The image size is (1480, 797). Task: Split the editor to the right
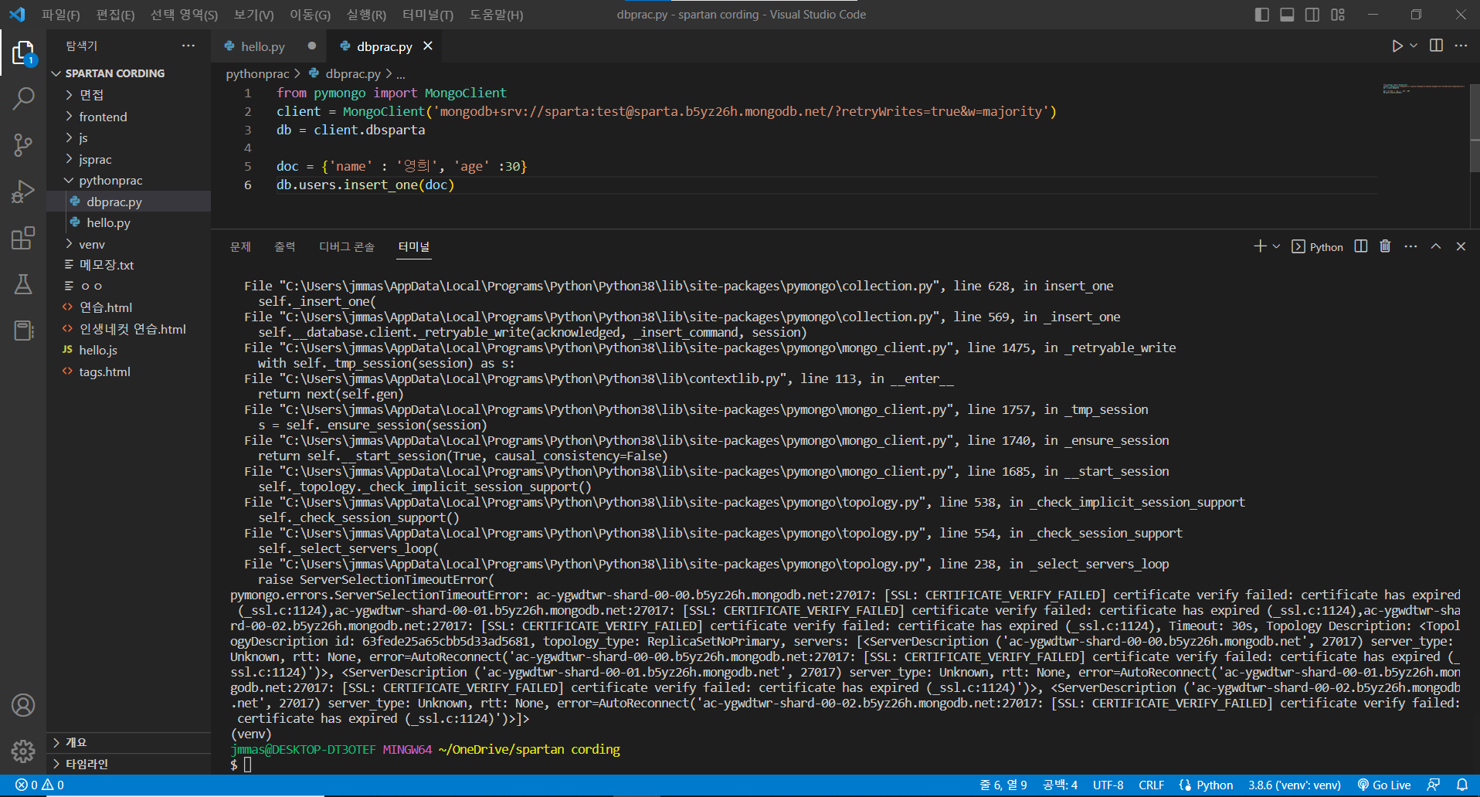tap(1436, 46)
